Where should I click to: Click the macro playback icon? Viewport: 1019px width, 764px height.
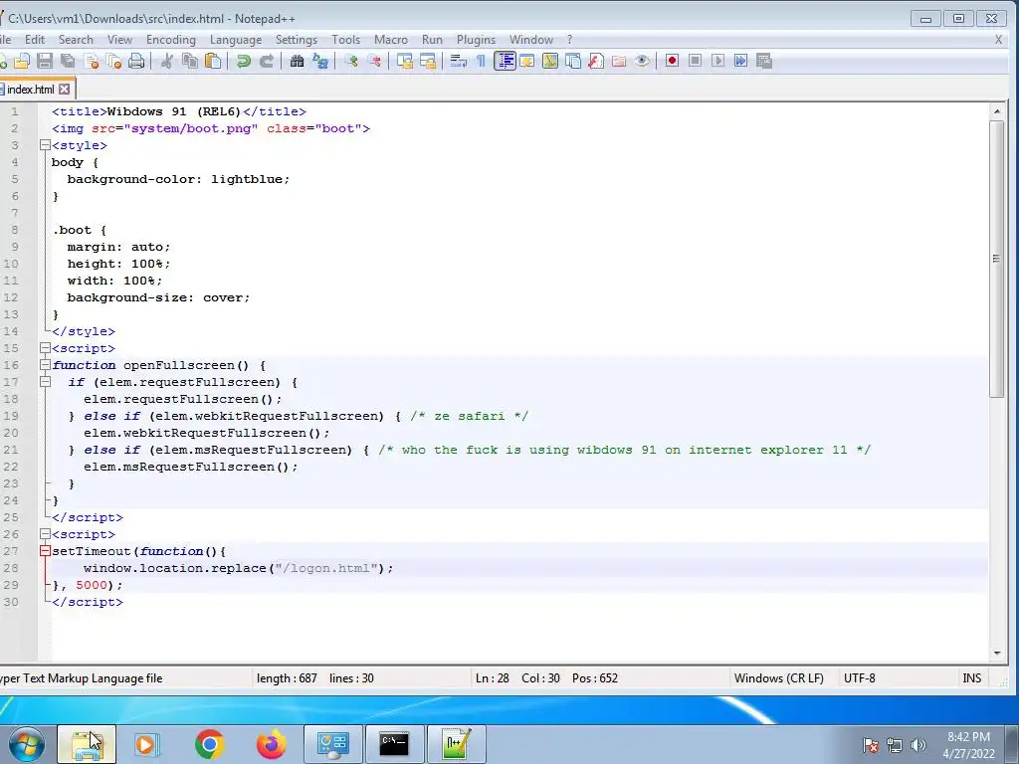click(718, 61)
